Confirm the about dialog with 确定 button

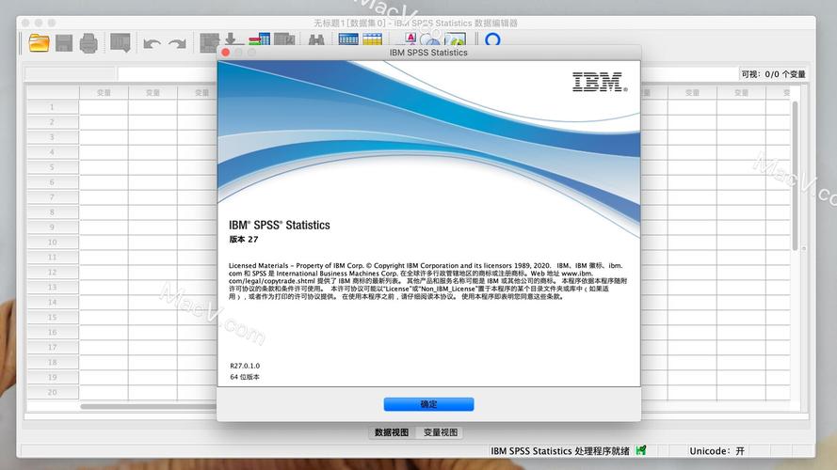[428, 404]
